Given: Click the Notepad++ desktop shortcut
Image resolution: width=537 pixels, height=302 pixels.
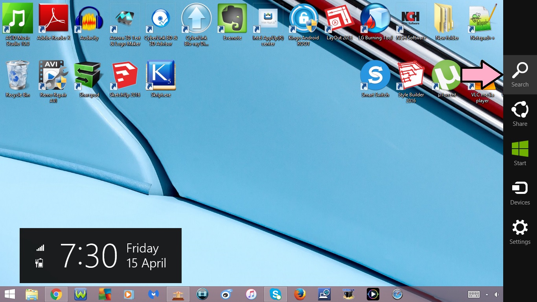Looking at the screenshot, I should pyautogui.click(x=482, y=22).
